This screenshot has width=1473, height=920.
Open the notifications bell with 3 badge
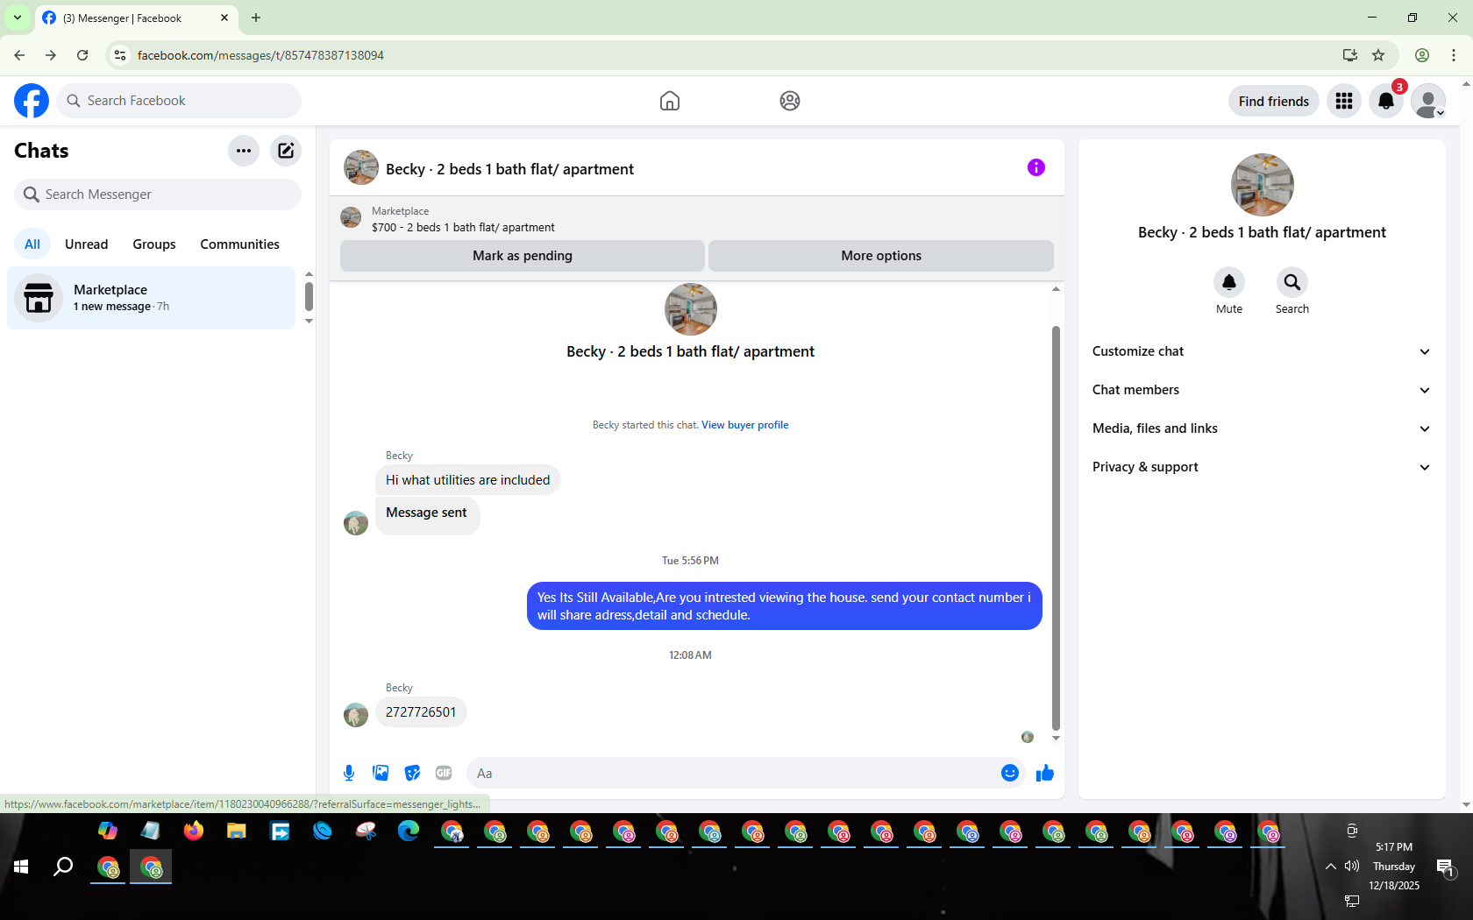pos(1386,101)
